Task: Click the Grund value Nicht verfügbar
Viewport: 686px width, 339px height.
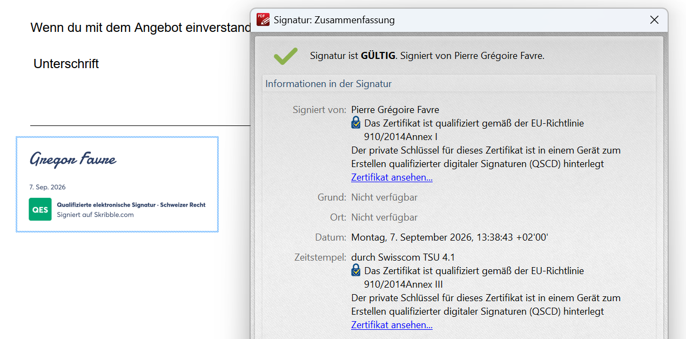Action: [384, 197]
